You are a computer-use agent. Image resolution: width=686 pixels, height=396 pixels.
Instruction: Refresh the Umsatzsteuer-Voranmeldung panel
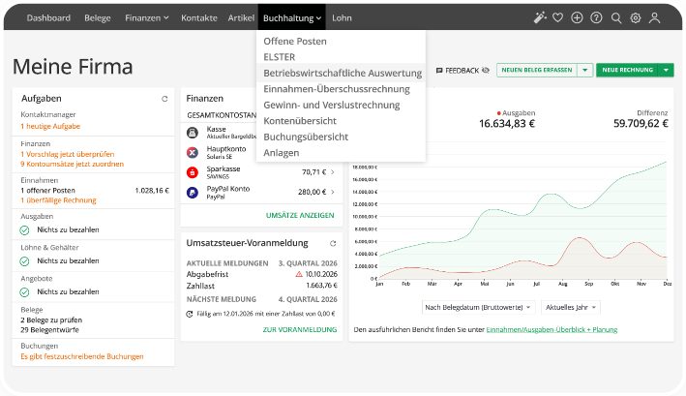point(333,243)
